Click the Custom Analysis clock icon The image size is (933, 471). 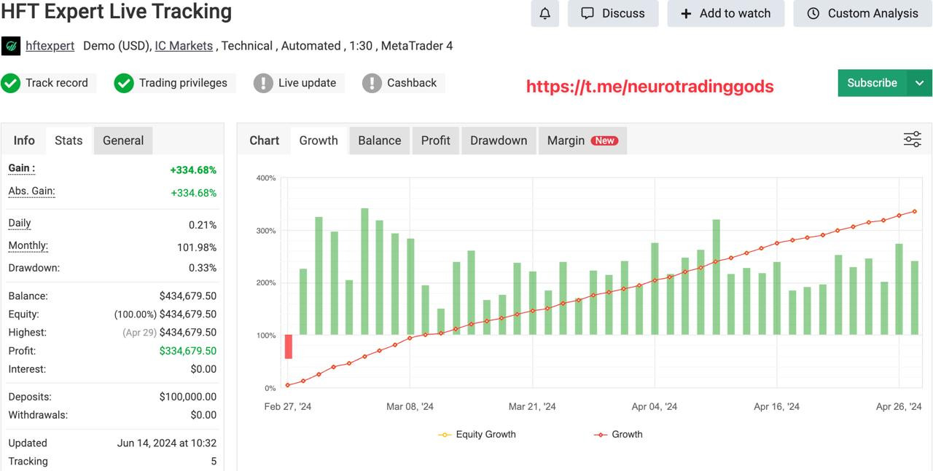(813, 13)
